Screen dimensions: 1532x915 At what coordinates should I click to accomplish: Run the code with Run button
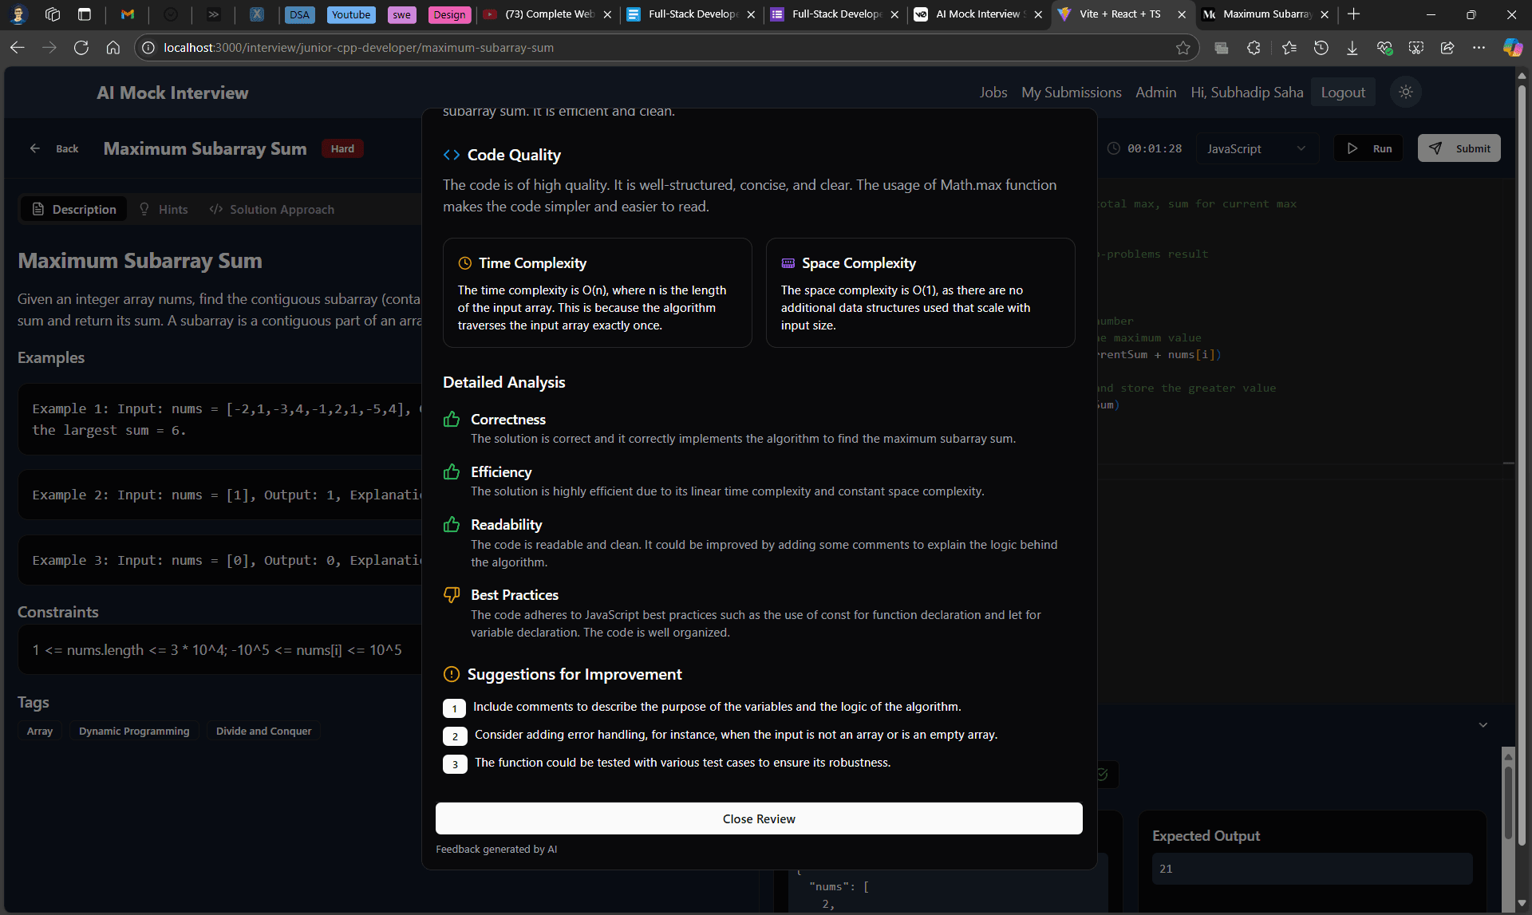(1368, 148)
